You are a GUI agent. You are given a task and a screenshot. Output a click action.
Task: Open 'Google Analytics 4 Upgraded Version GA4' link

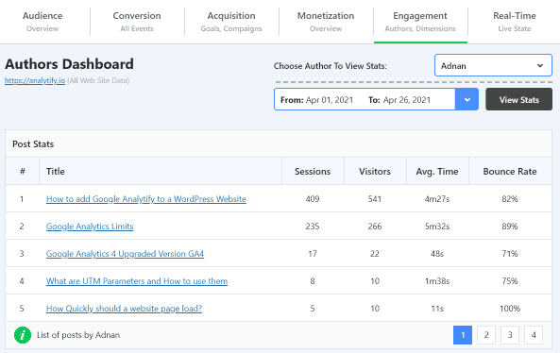[125, 254]
